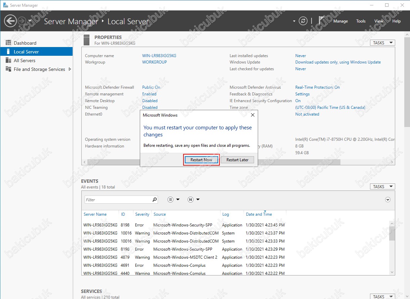Open the View menu

[x=379, y=21]
